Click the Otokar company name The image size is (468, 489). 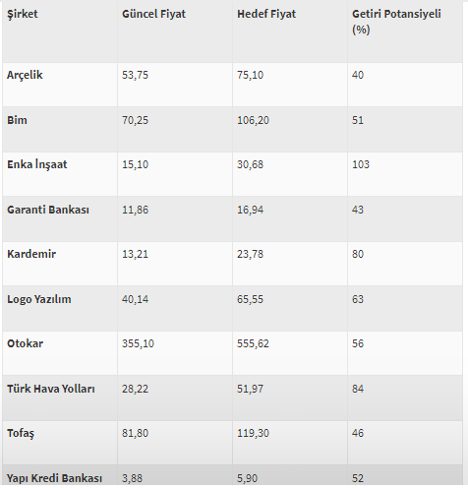point(25,343)
